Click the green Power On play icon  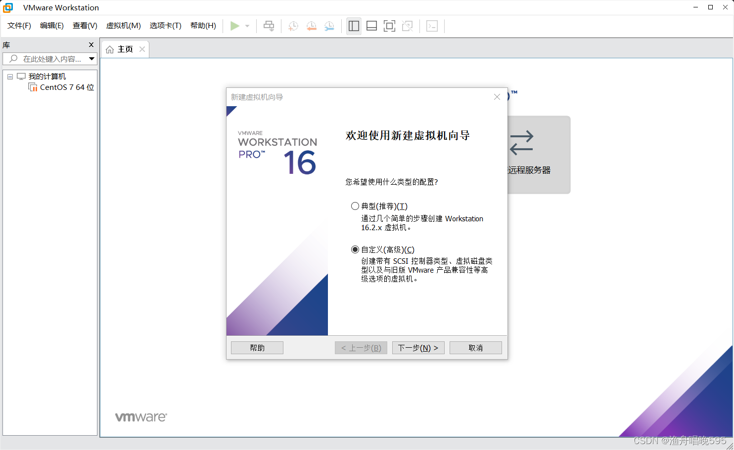click(x=235, y=26)
